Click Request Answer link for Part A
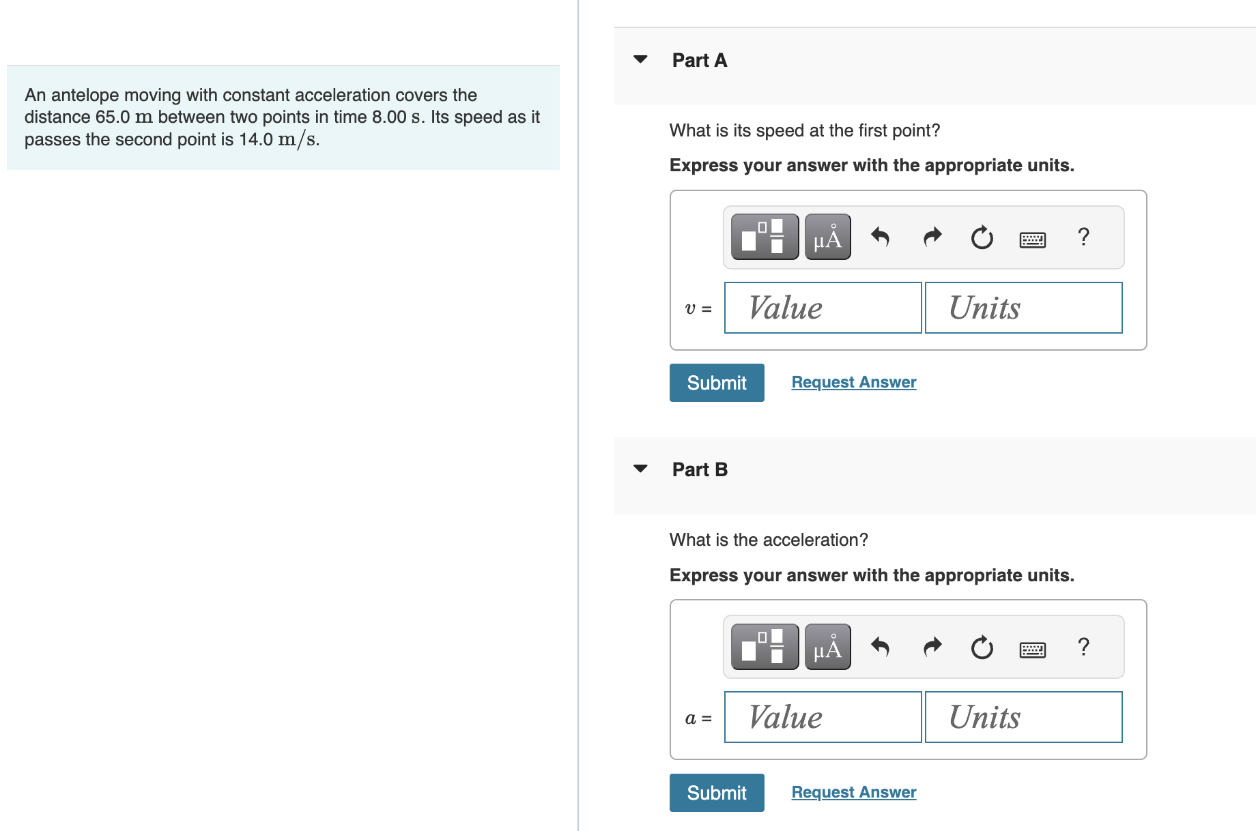Viewport: 1256px width, 831px height. pos(853,382)
